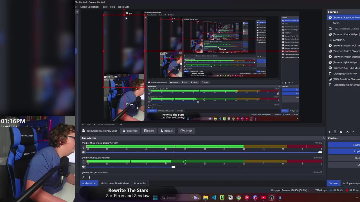This screenshot has width=360, height=202.
Task: Click Properties button in source toolbar
Action: tap(130, 131)
